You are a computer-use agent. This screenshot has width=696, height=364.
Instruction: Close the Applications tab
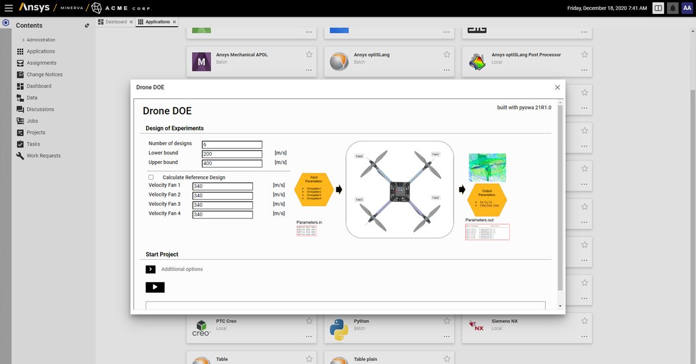[x=175, y=22]
